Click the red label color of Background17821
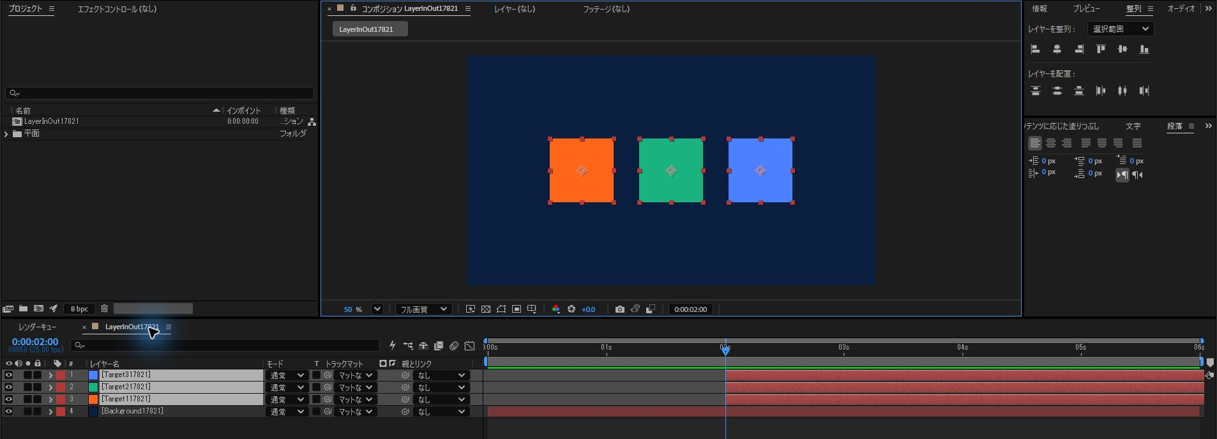Screen dimensions: 1217x439 pos(61,412)
